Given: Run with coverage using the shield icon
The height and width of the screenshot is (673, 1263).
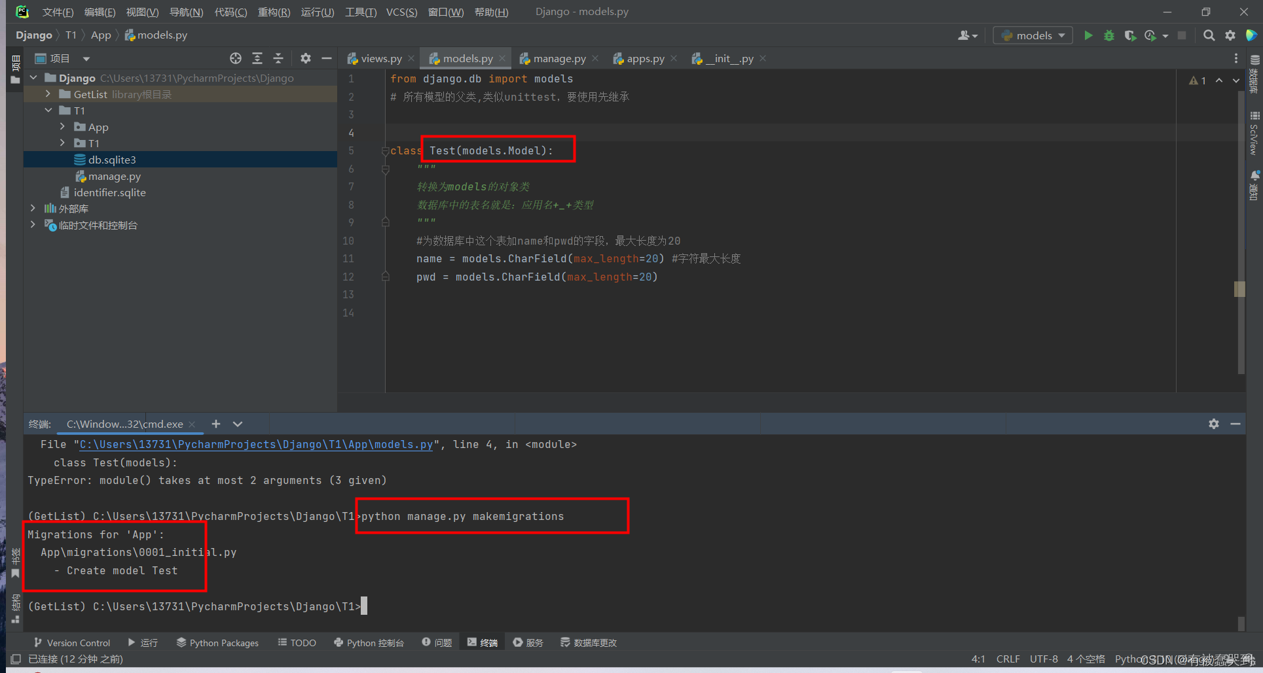Looking at the screenshot, I should click(x=1129, y=35).
